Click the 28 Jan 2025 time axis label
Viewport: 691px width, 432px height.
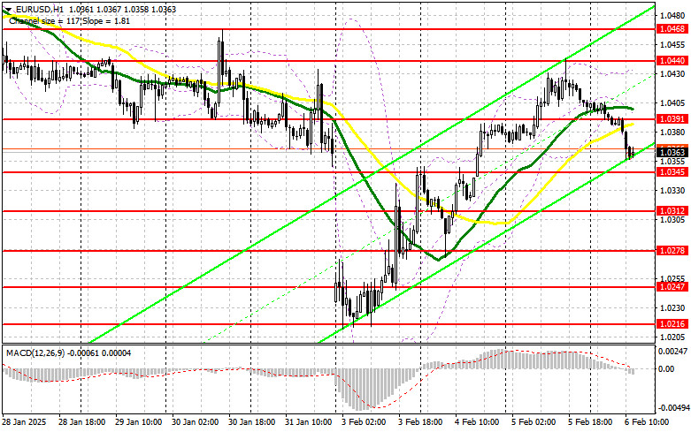[x=24, y=422]
